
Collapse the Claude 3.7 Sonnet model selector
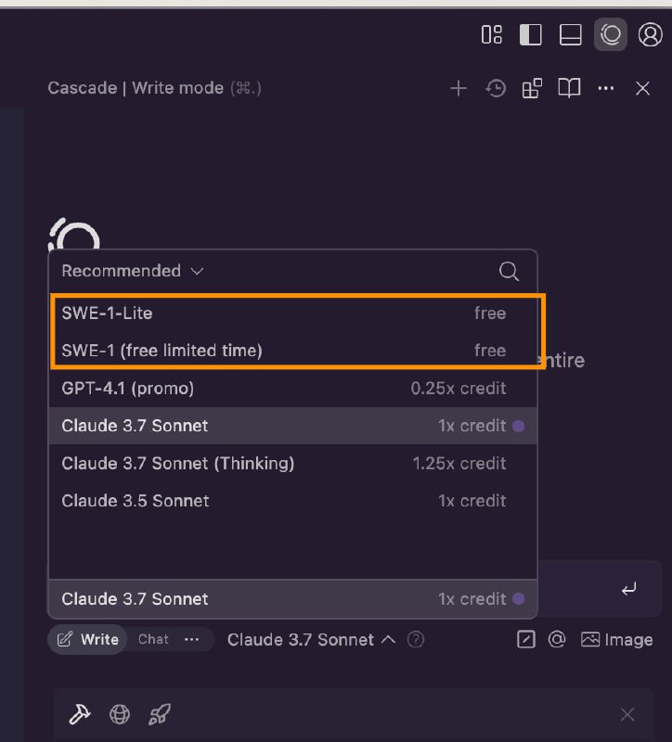(311, 640)
